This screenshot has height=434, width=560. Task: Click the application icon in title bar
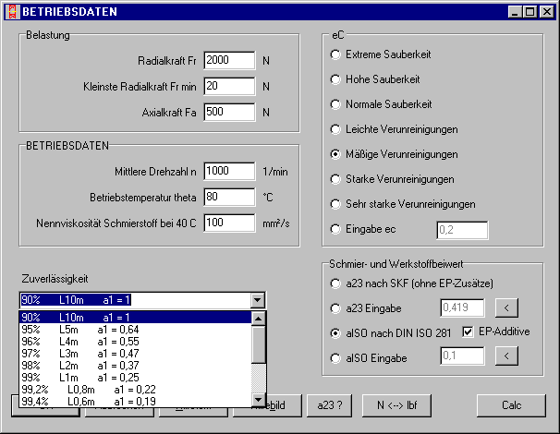pos(11,11)
